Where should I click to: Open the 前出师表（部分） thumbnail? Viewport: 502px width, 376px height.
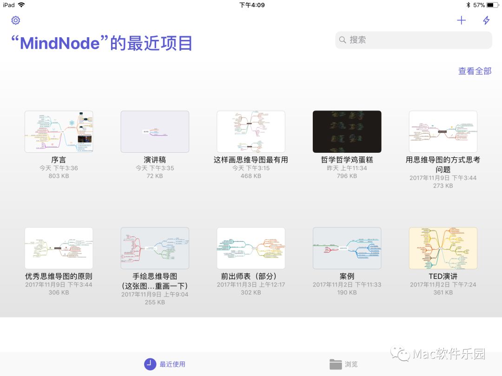tap(251, 248)
